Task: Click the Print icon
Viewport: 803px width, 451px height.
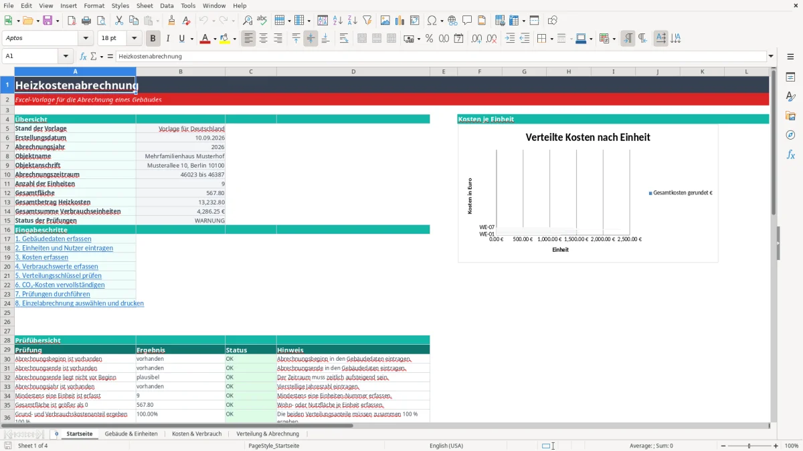Action: pyautogui.click(x=86, y=21)
